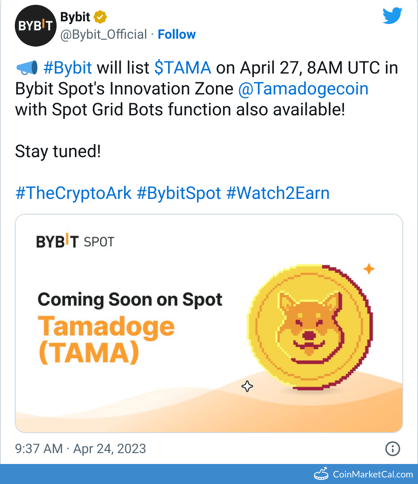Click the Bybit display name
This screenshot has height=484, width=418.
tap(75, 17)
